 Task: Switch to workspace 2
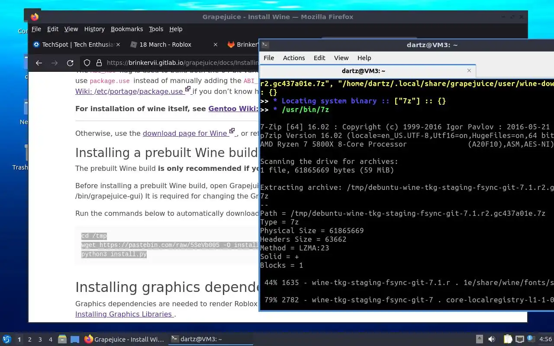click(29, 340)
